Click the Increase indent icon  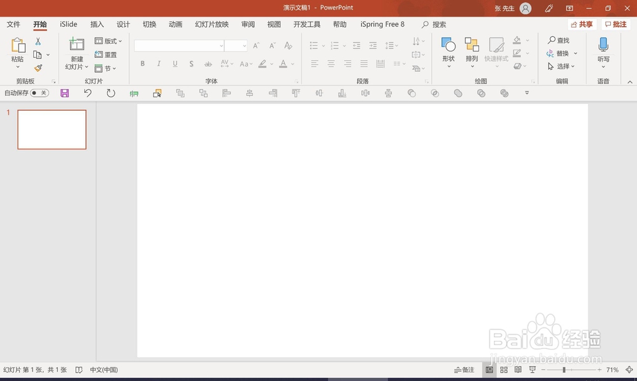pyautogui.click(x=373, y=45)
